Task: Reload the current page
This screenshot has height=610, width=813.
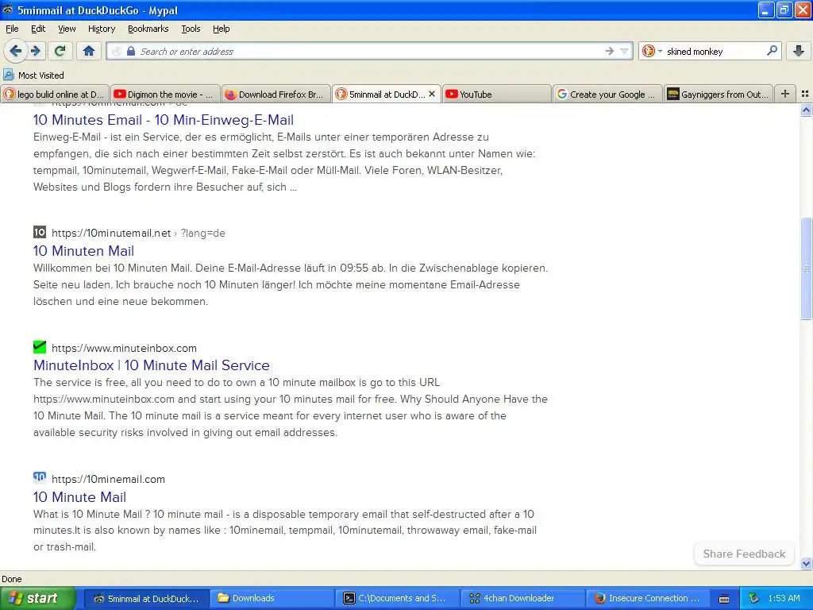Action: 60,51
